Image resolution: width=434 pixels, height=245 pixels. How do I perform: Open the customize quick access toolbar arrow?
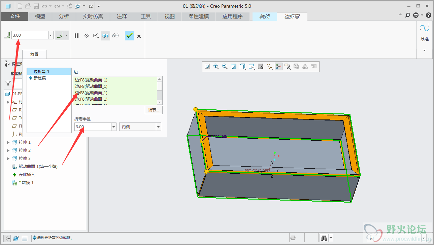coord(99,6)
